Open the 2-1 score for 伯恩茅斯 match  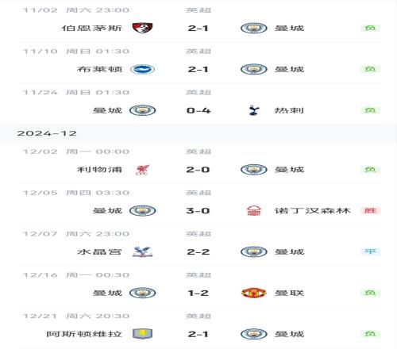click(x=198, y=28)
